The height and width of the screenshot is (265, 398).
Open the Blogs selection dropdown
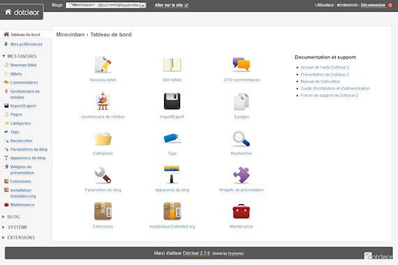click(x=105, y=6)
